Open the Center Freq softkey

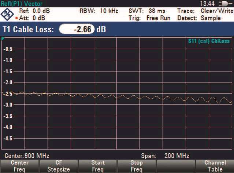coord(19,166)
